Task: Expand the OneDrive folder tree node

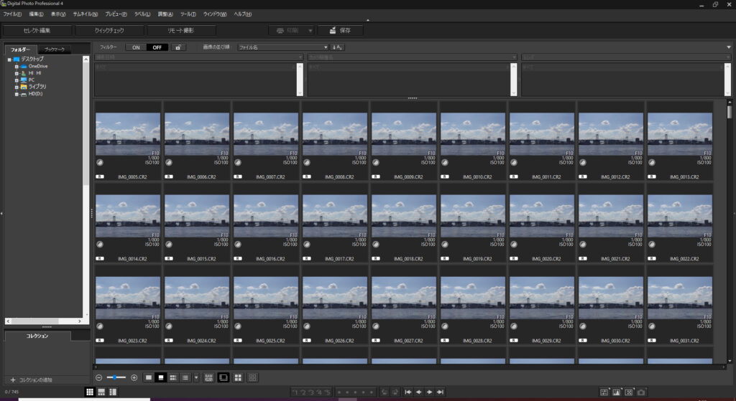Action: [16, 66]
